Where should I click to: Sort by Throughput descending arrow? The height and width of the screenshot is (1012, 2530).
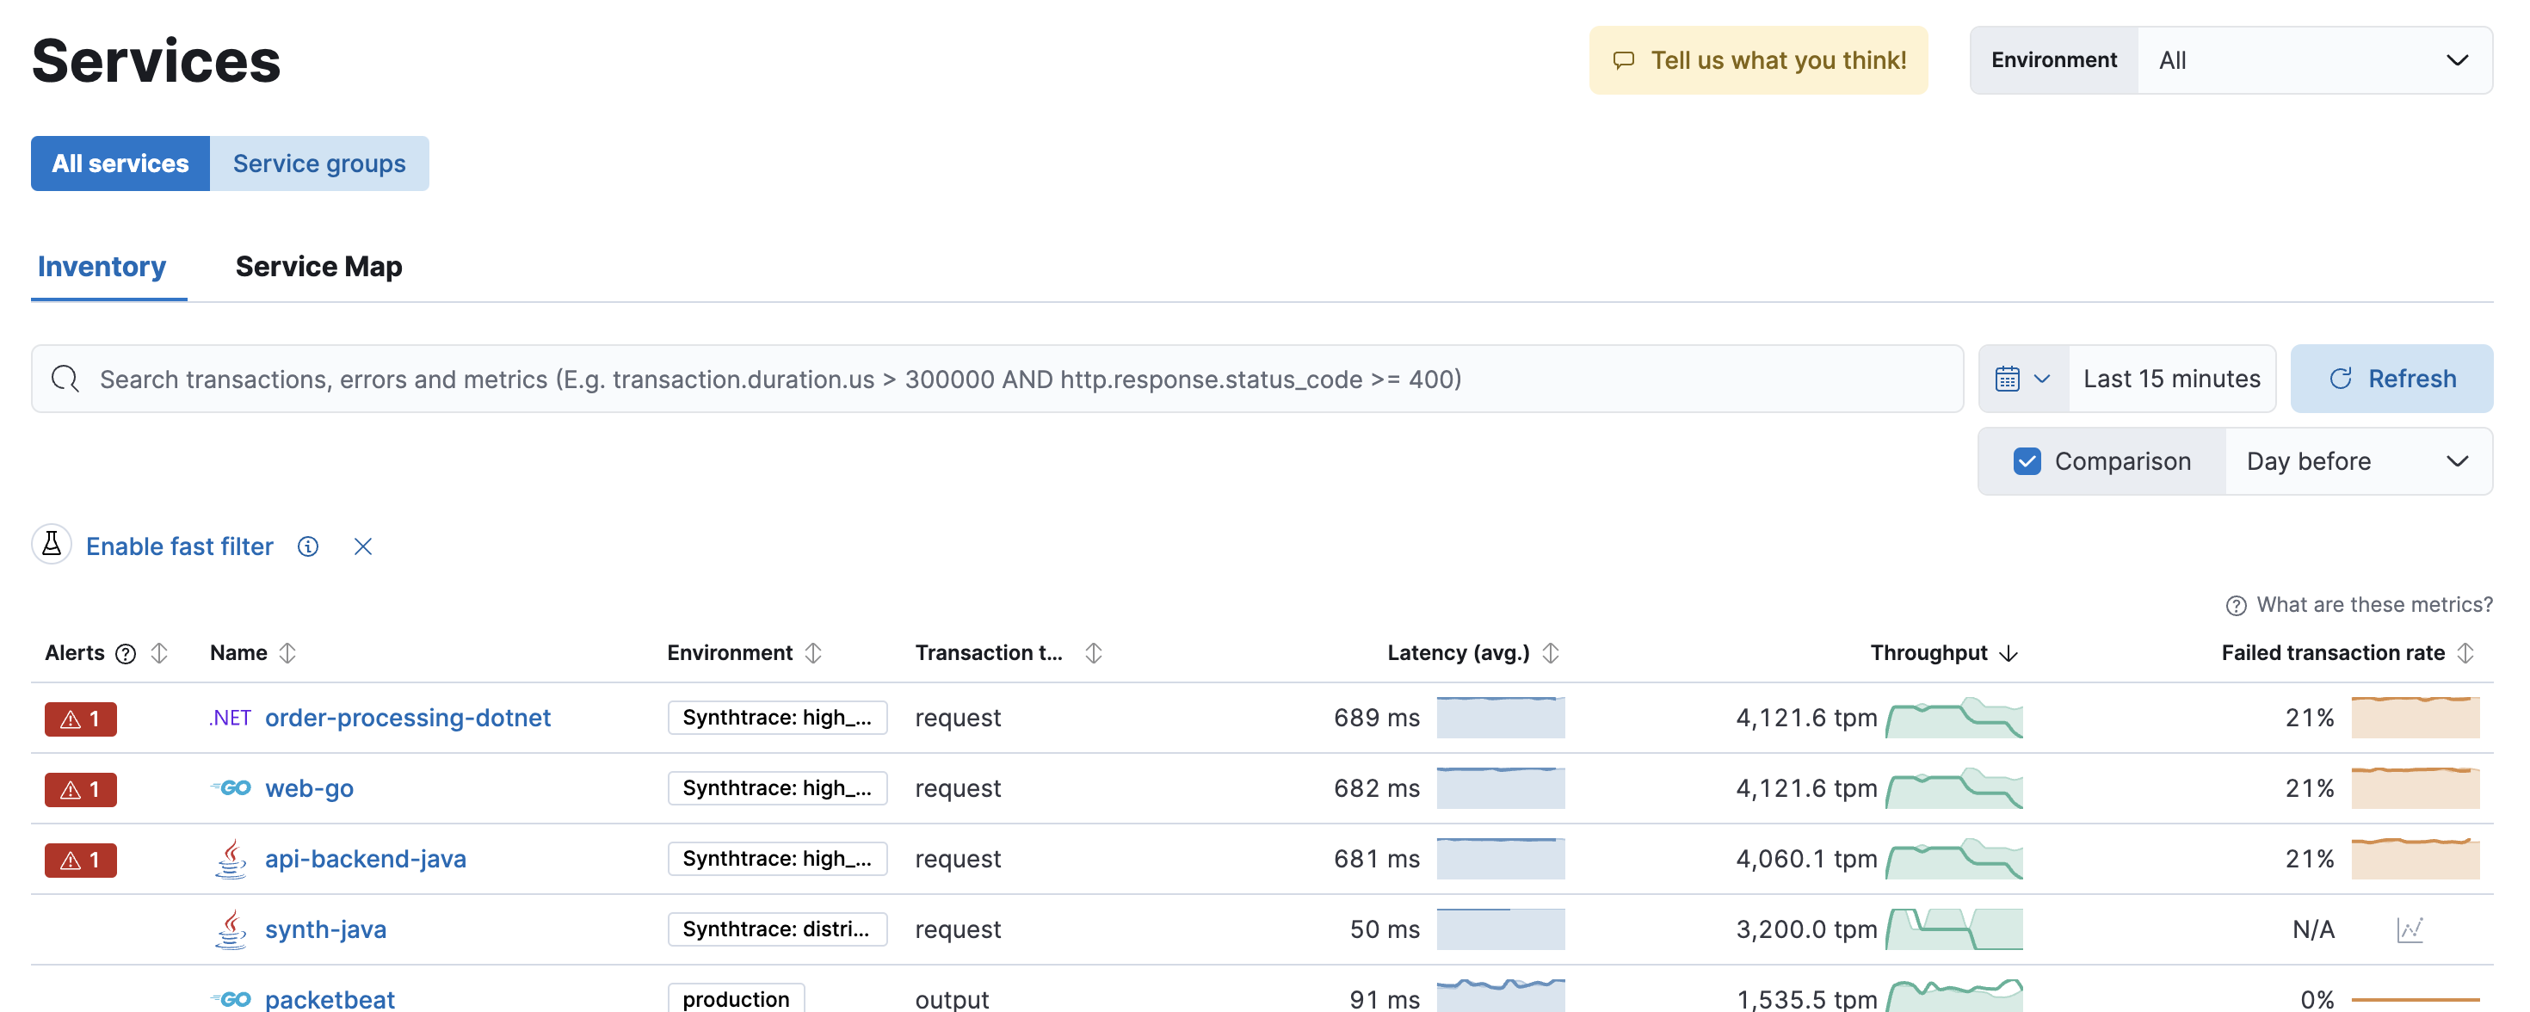2009,653
